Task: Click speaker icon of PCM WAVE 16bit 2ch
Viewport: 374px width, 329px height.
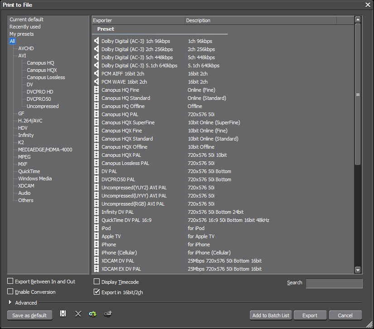Action: 96,82
